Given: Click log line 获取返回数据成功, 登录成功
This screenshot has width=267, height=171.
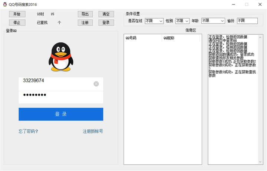Looking at the screenshot, I should [x=231, y=54].
